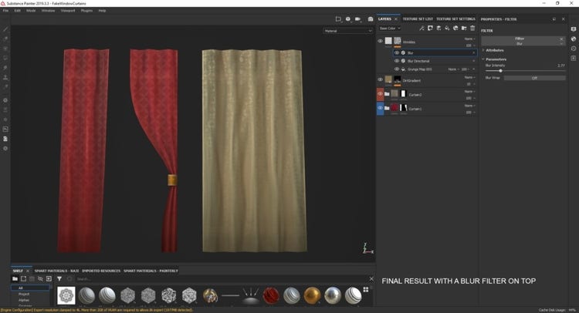Screen dimensions: 579x313
Task: Click the shelf import resources icon
Action: (49, 279)
